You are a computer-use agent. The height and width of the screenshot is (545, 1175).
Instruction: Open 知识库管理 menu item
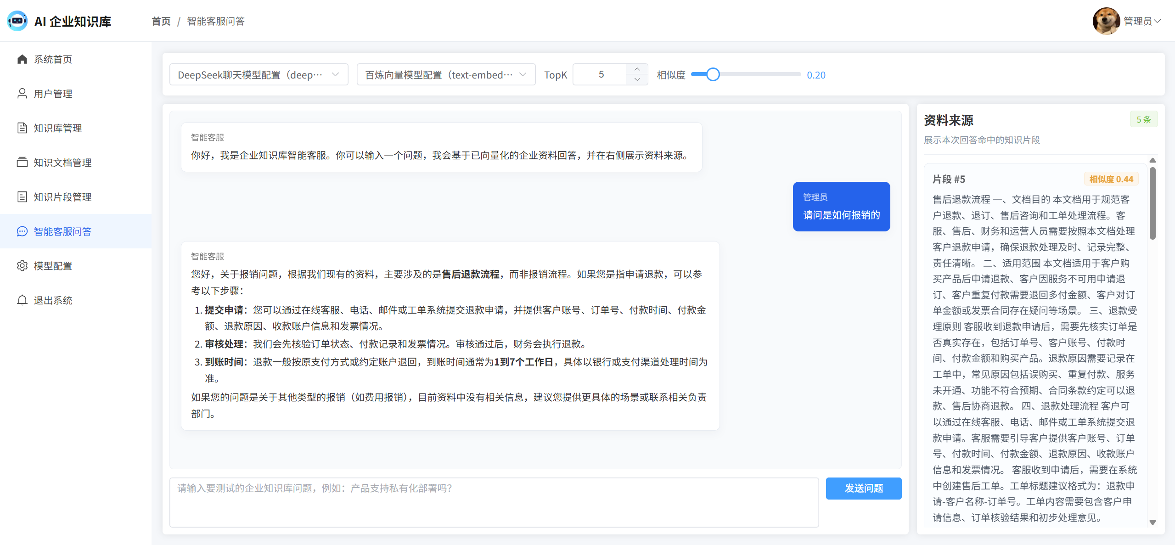76,128
